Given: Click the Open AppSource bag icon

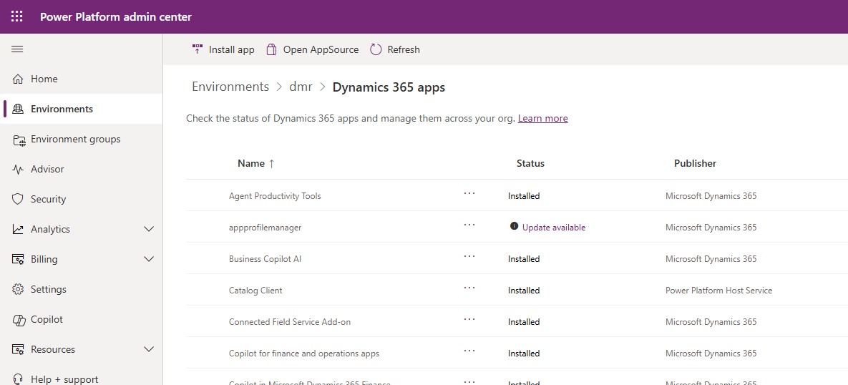Looking at the screenshot, I should (271, 49).
